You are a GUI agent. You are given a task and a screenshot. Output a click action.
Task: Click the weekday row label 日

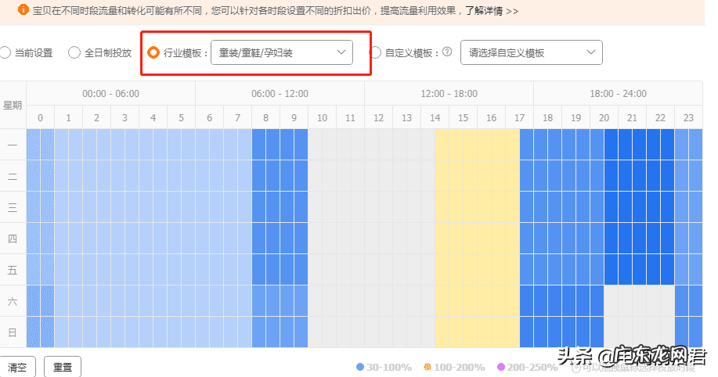13,332
